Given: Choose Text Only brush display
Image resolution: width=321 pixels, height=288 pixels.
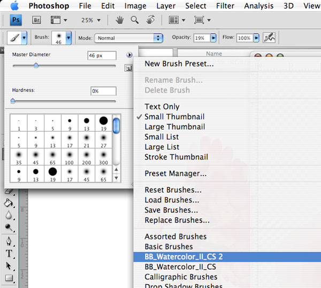Looking at the screenshot, I should pyautogui.click(x=162, y=107).
